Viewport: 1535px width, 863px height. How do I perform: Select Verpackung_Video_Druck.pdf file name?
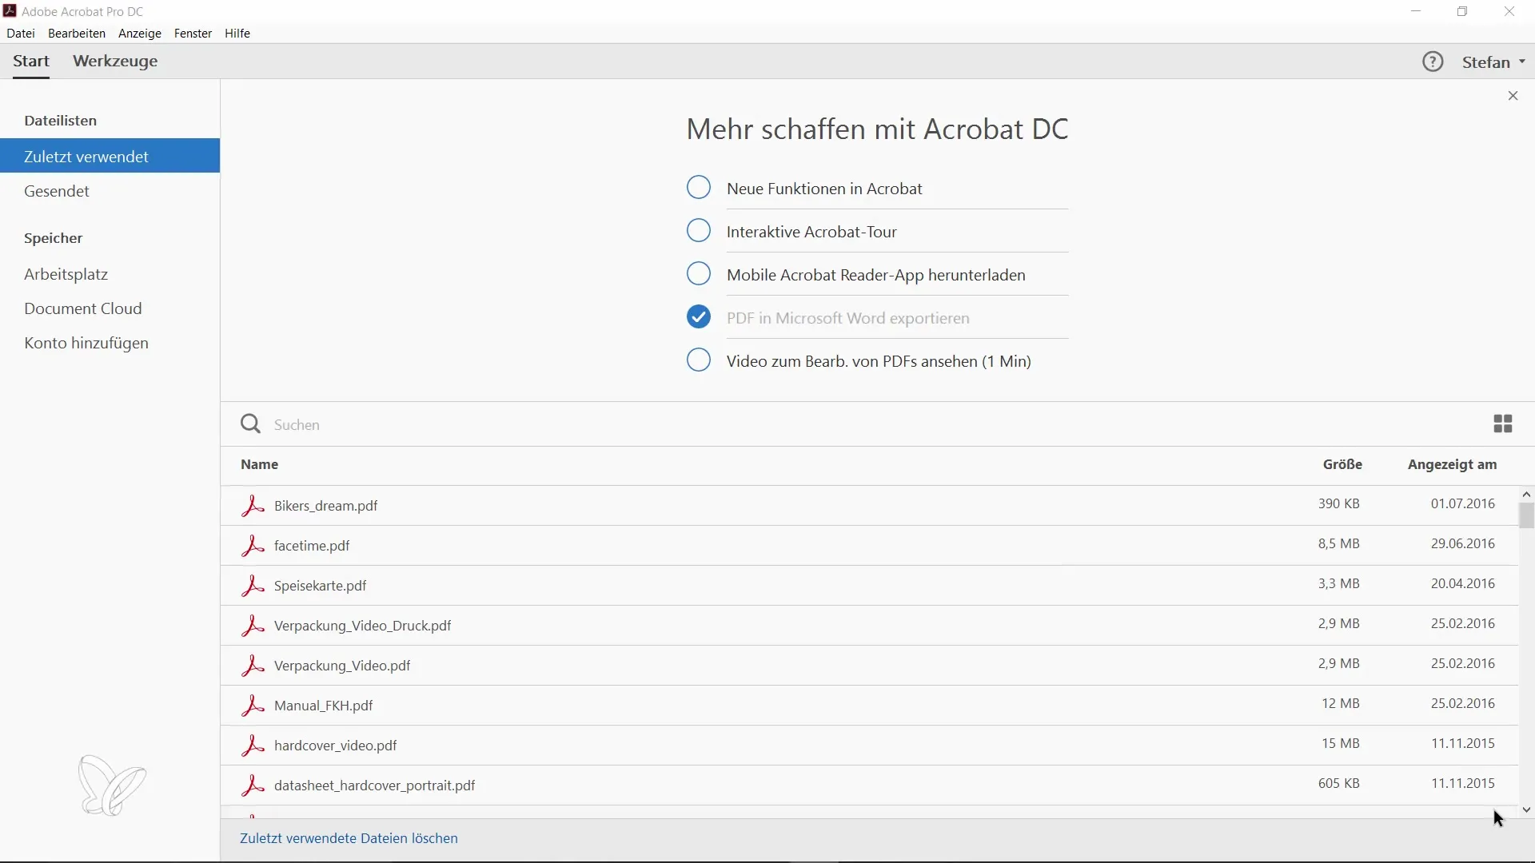pos(362,626)
